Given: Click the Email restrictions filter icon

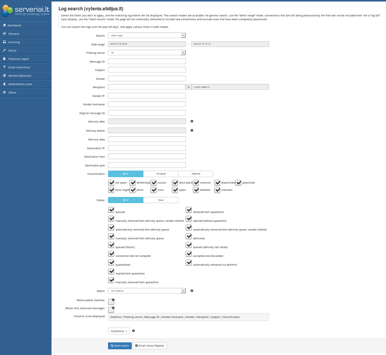Looking at the screenshot, I should click(x=5, y=67).
